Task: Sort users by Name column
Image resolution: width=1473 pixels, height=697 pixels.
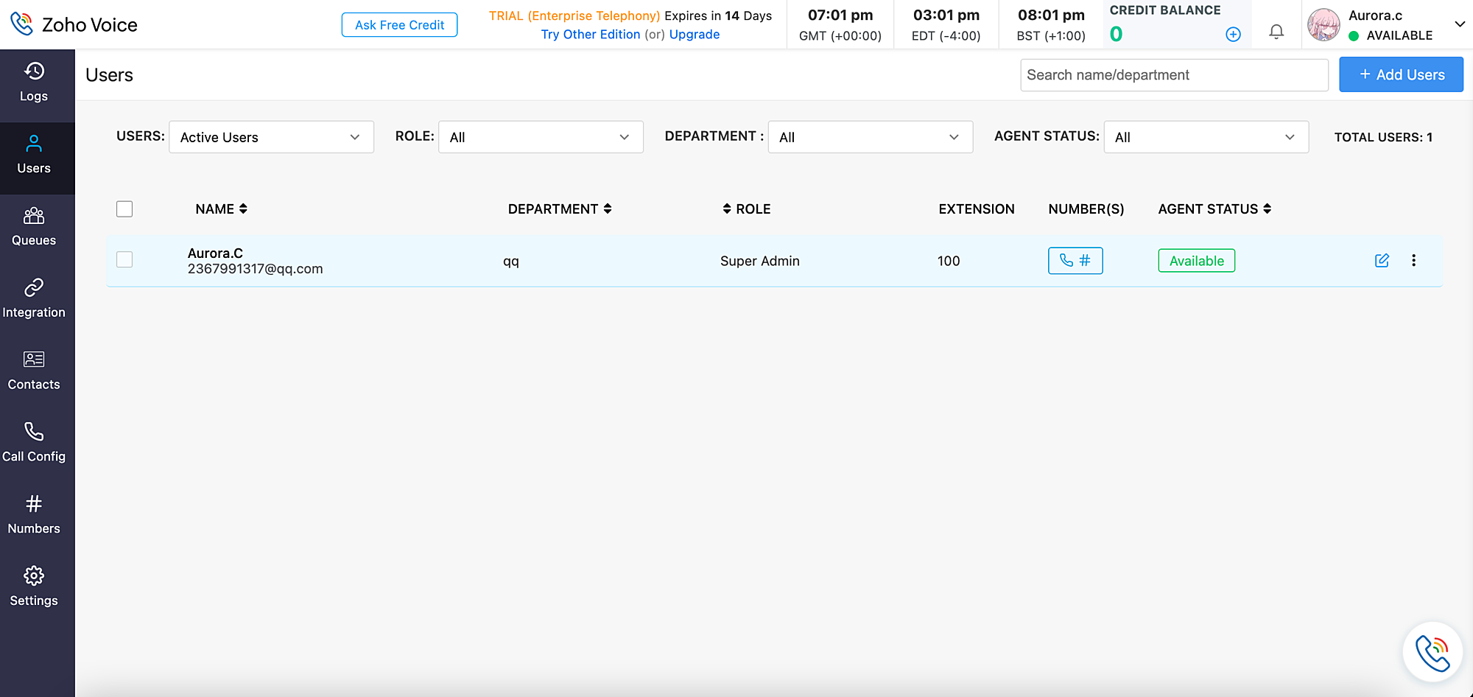Action: click(243, 209)
